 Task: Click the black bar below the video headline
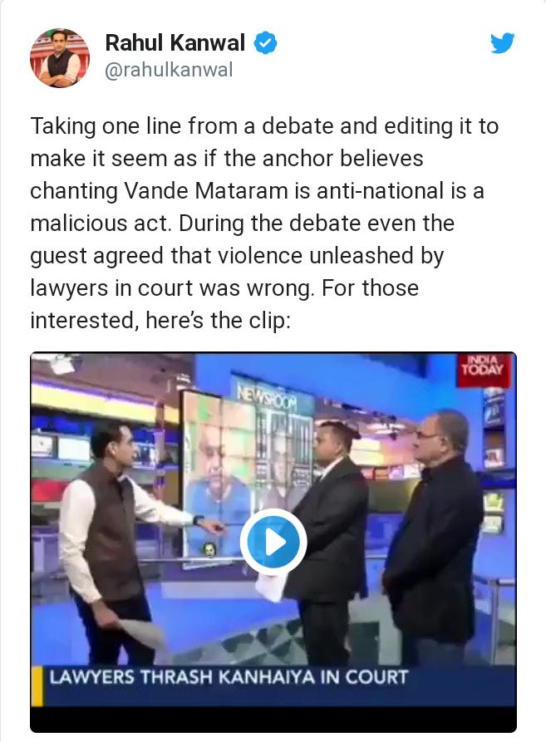coord(273,720)
